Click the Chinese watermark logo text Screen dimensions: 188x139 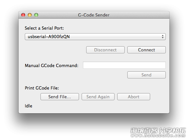point(158,131)
